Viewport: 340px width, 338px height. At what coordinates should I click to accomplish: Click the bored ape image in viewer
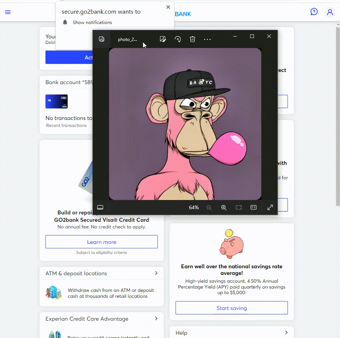click(x=185, y=124)
